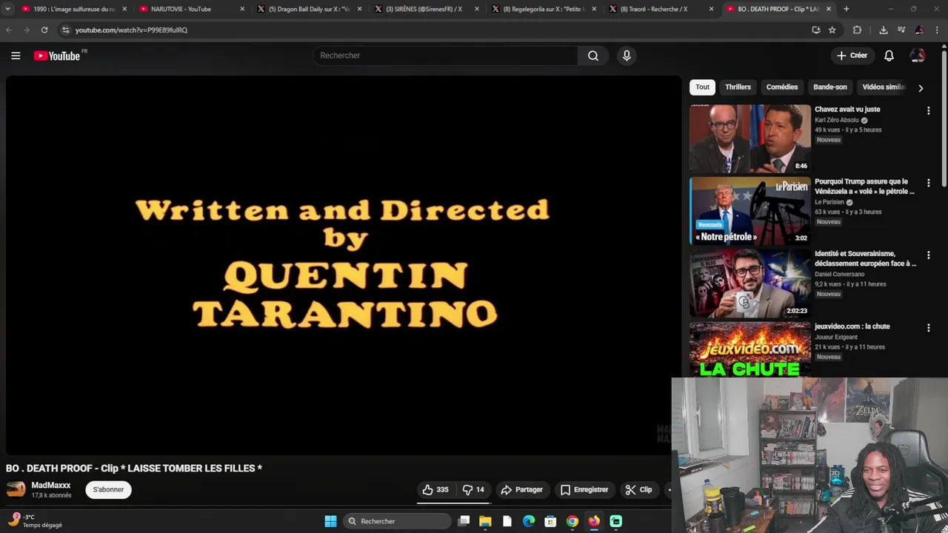Open the YouTube hamburger guide menu
The image size is (948, 533).
pos(16,56)
